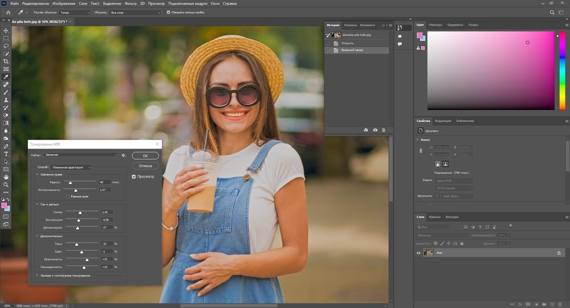Open the Фильтр menu
The width and height of the screenshot is (570, 308).
[x=129, y=3]
